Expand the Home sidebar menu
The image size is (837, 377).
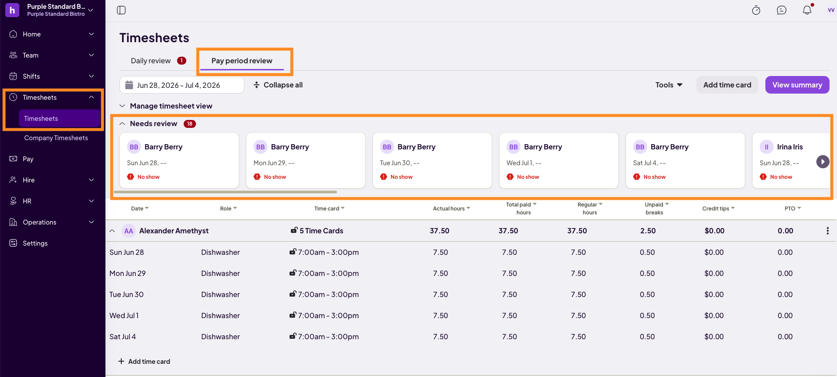coord(91,34)
